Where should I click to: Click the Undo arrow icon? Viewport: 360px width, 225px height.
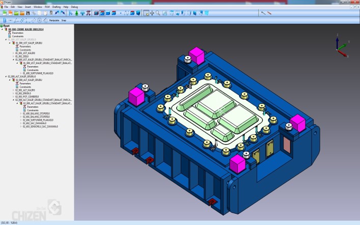(57, 13)
